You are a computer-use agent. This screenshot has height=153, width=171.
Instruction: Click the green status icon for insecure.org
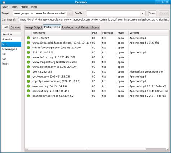click(x=28, y=86)
